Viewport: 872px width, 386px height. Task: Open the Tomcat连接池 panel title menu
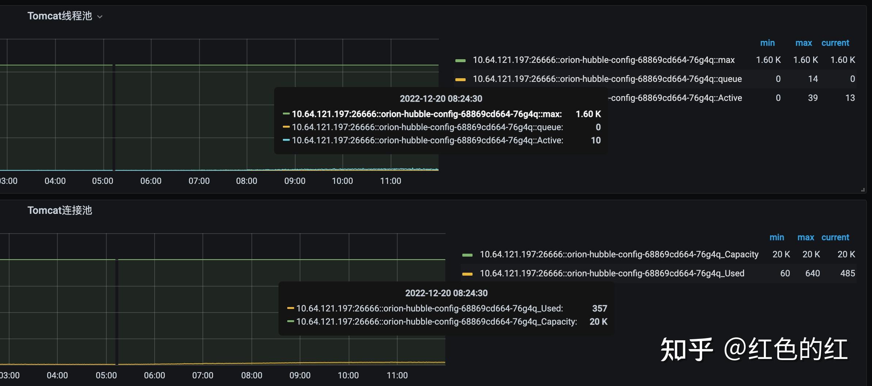(x=60, y=211)
